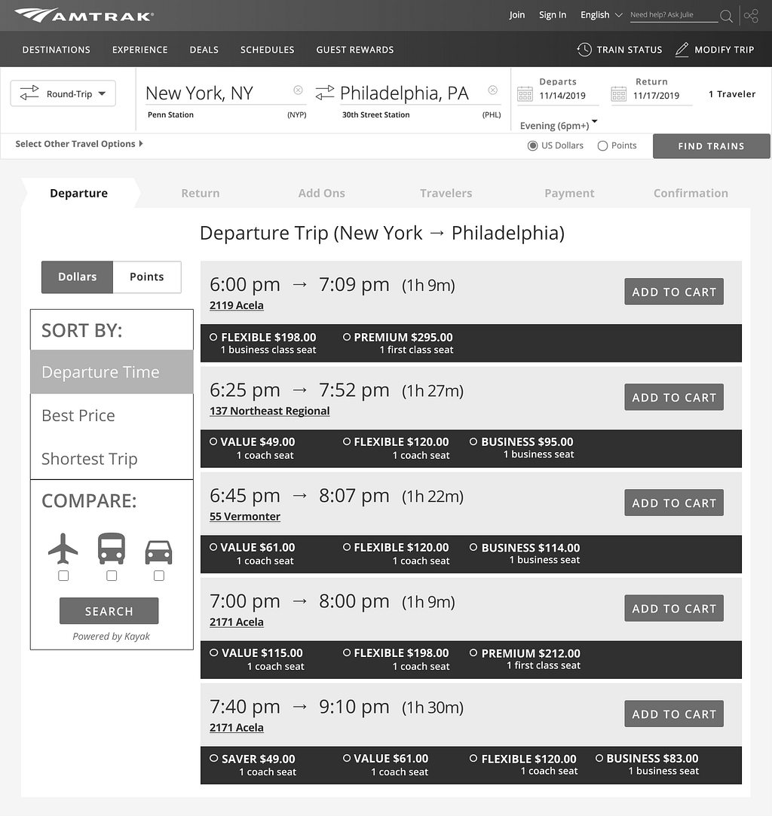Select Saver $49.00 coach fare
The height and width of the screenshot is (816, 772).
point(213,759)
